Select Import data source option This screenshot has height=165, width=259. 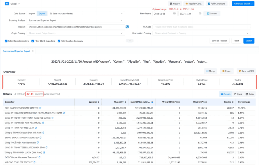pyautogui.click(x=32, y=13)
